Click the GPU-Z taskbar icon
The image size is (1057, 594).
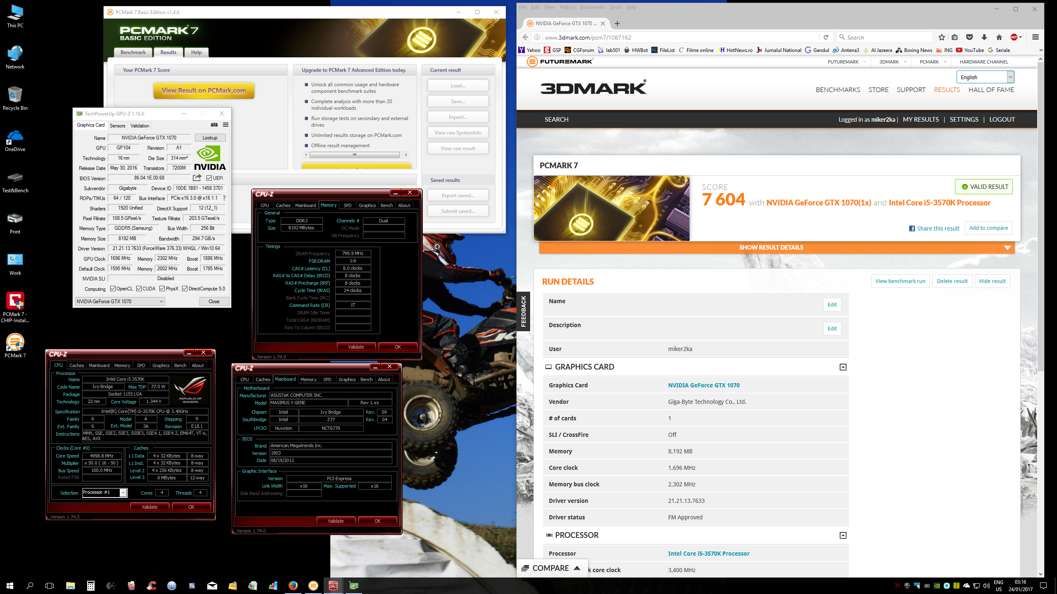(x=354, y=585)
